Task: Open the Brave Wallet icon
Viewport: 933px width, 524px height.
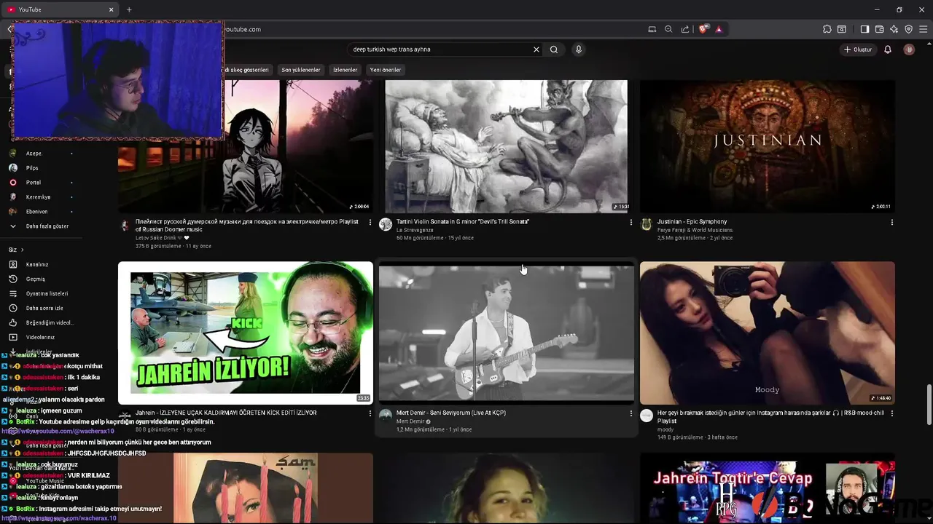Action: [880, 29]
